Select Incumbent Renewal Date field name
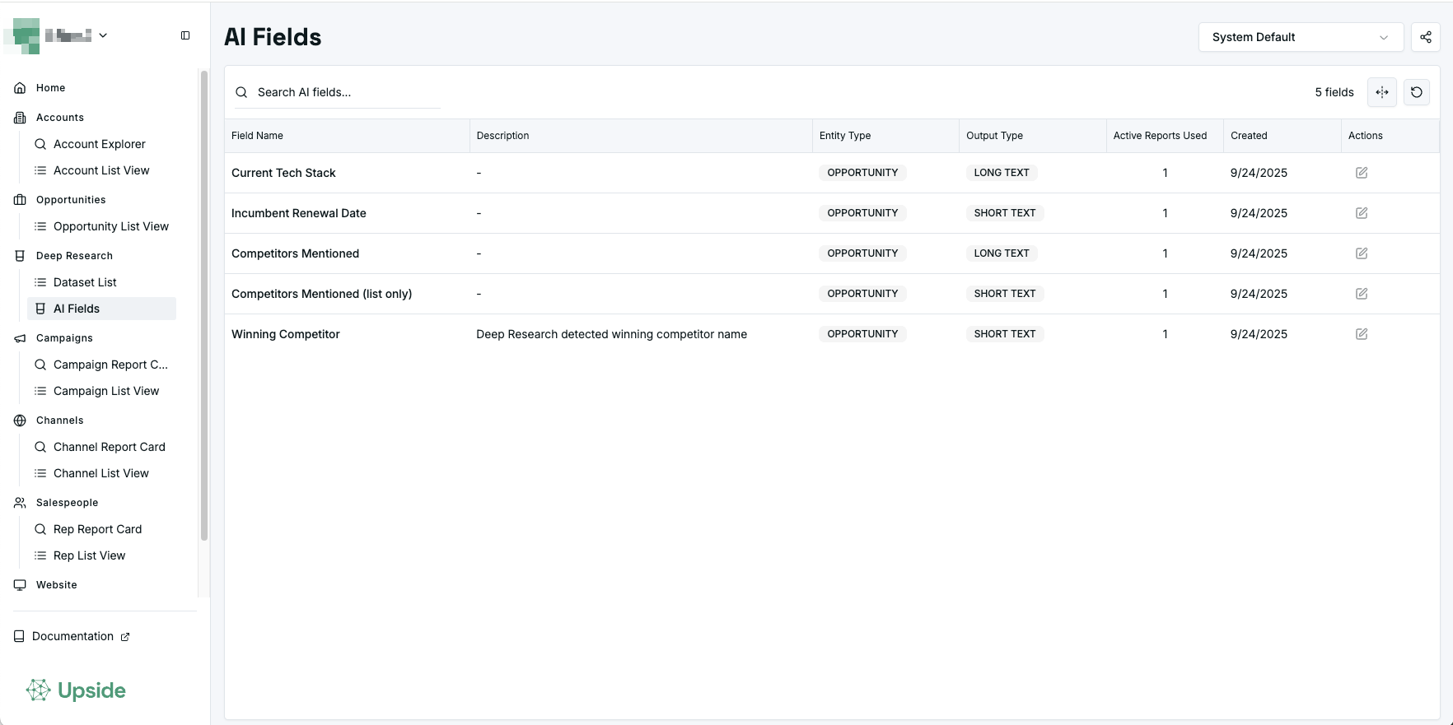Screen dimensions: 1453x725 (x=299, y=213)
